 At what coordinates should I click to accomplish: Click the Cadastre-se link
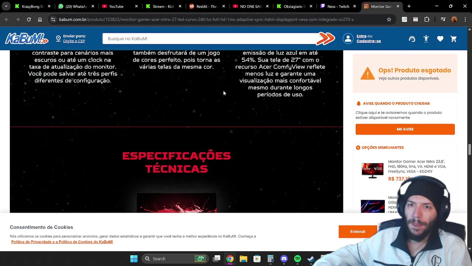click(369, 41)
